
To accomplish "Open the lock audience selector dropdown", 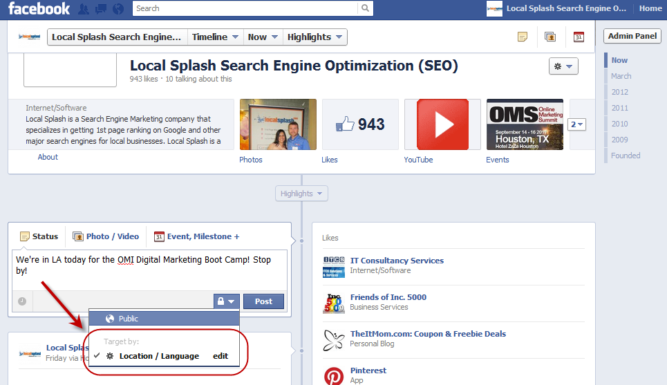I will [x=226, y=301].
